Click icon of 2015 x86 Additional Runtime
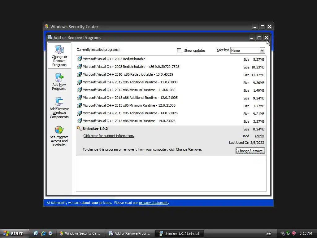This screenshot has width=317, height=238. coord(79,113)
